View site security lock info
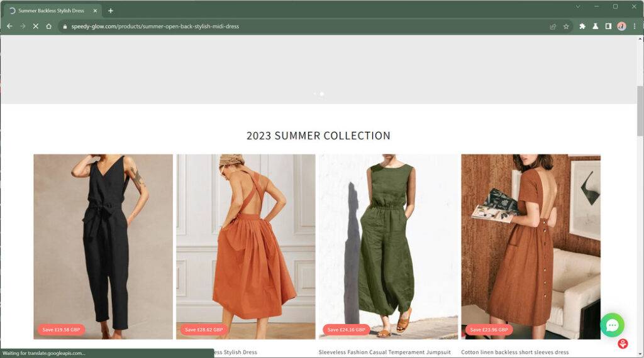 65,26
